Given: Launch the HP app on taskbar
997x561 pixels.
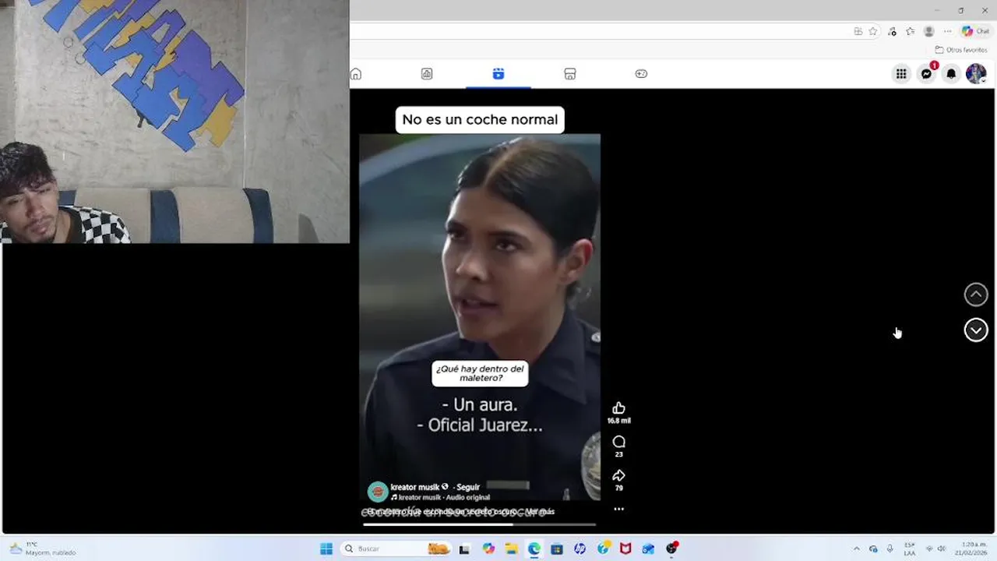Looking at the screenshot, I should (x=580, y=549).
